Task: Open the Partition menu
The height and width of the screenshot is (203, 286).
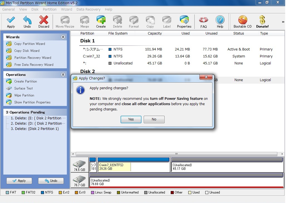Action: tap(50, 9)
